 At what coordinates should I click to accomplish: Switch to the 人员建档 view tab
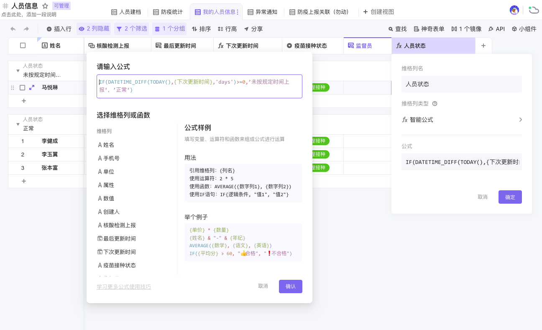[x=126, y=12]
